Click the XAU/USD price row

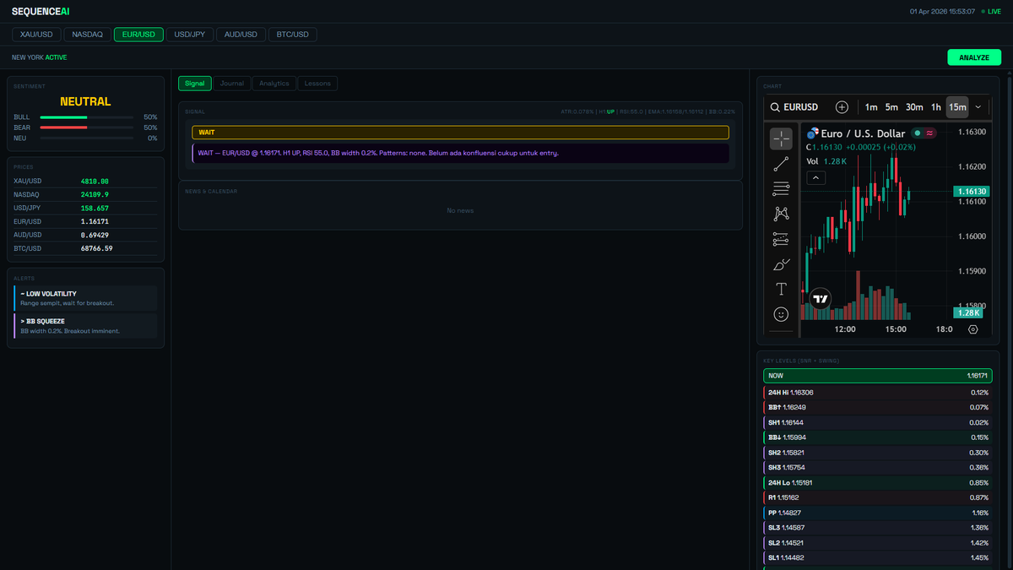85,181
